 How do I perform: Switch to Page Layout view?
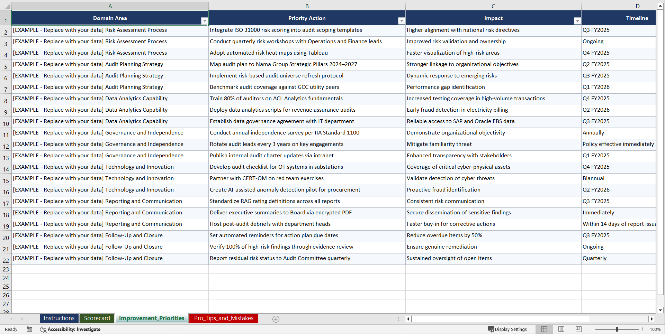pos(561,329)
